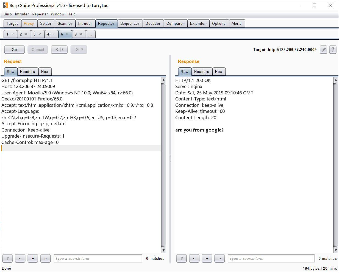Screen dimensions: 339x273
Task: Show response Hex view
Action: click(219, 72)
